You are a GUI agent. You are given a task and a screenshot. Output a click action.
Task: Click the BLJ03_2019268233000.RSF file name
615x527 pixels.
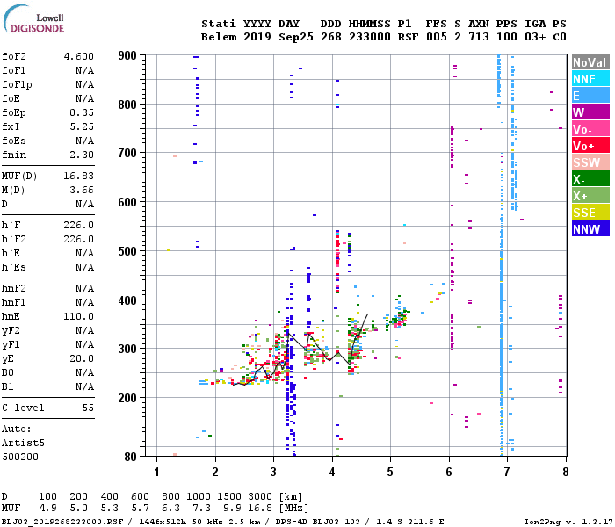pos(62,523)
